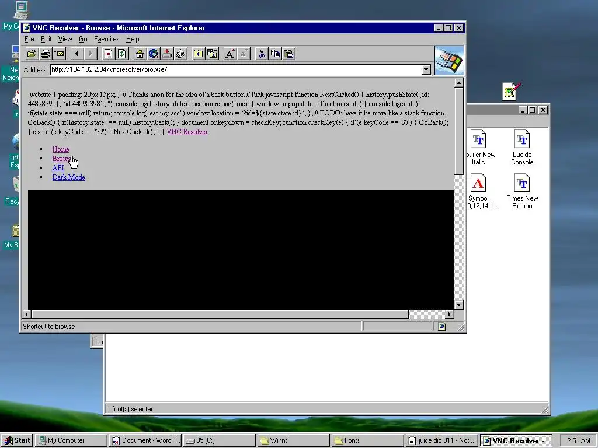This screenshot has width=598, height=448.
Task: Click Add to Favorites toolbar icon
Action: click(x=212, y=54)
